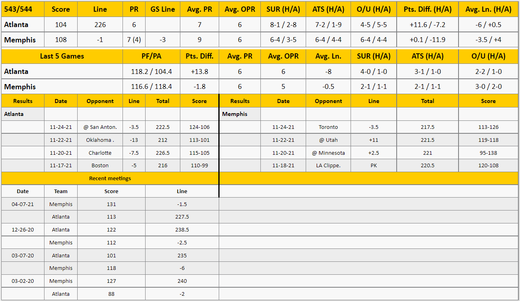Viewport: 520px width, 301px height.
Task: Select the LA Clippe. opponent cell
Action: [x=328, y=165]
